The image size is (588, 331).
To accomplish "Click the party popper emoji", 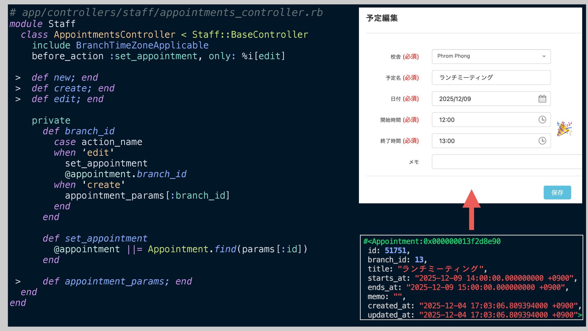I will tap(564, 129).
